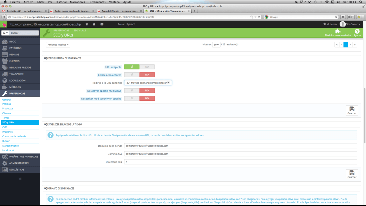Click the macOS Spotlight search icon

coord(361,2)
